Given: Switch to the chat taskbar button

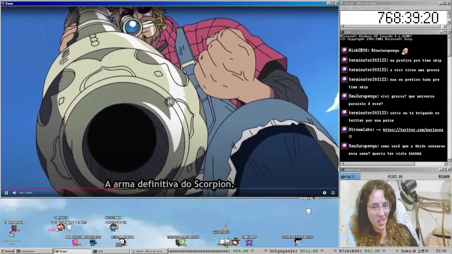Looking at the screenshot, I should coord(111,251).
